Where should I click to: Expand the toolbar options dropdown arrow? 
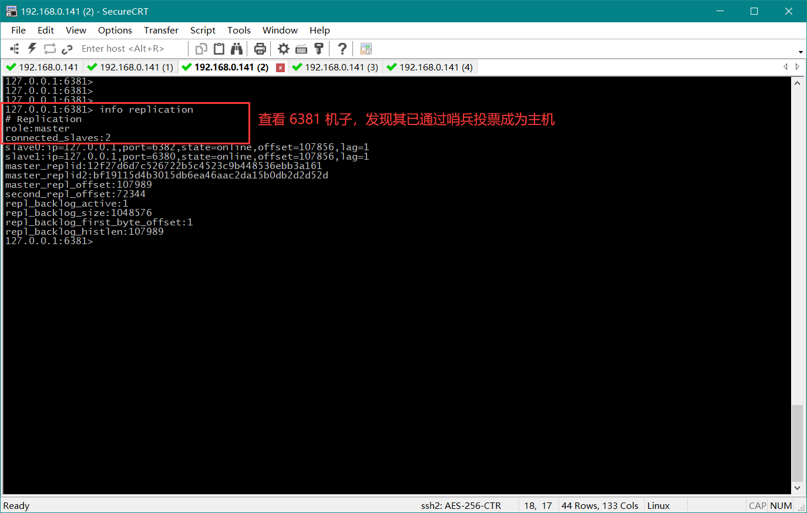coord(801,52)
